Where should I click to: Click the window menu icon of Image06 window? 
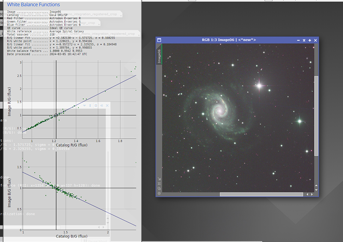tap(159, 40)
